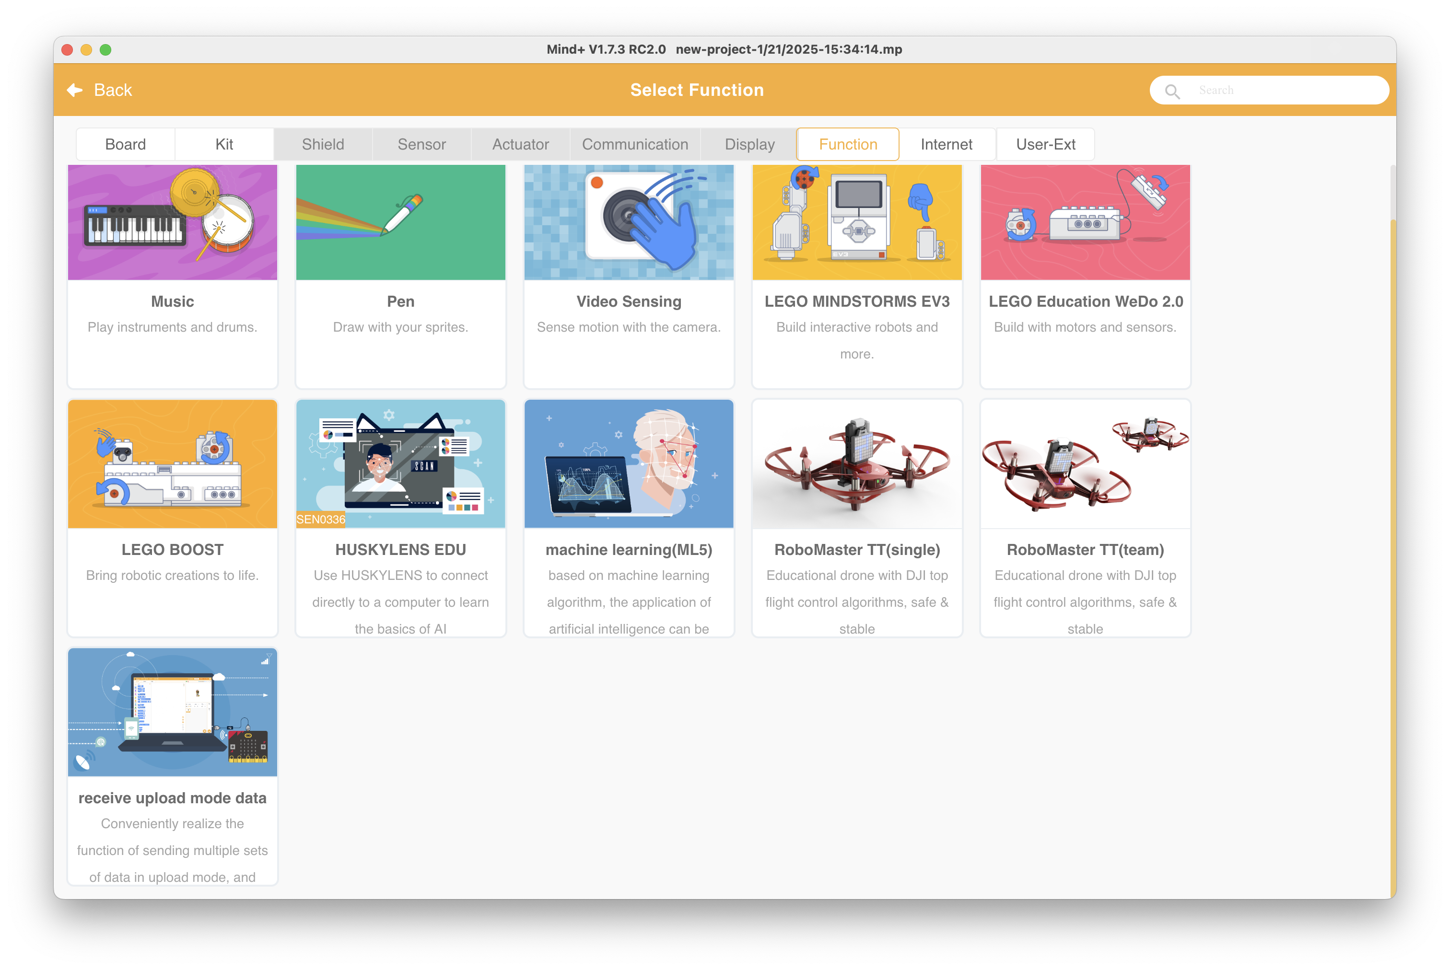Select the Actuator tab
1450x970 pixels.
(x=520, y=144)
